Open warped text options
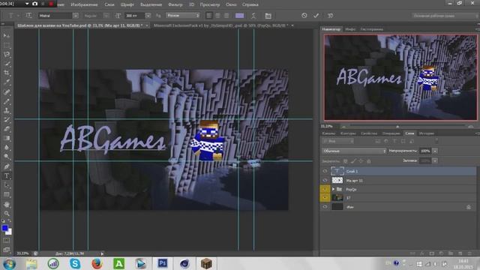The width and height of the screenshot is (480, 270). (x=253, y=16)
